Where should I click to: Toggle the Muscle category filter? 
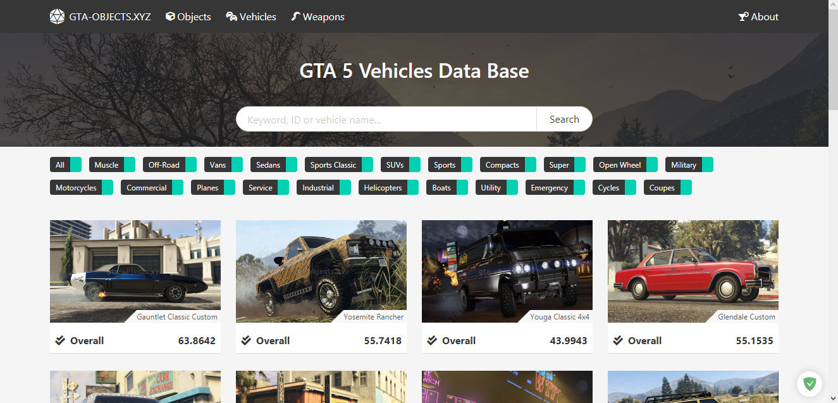pos(112,164)
